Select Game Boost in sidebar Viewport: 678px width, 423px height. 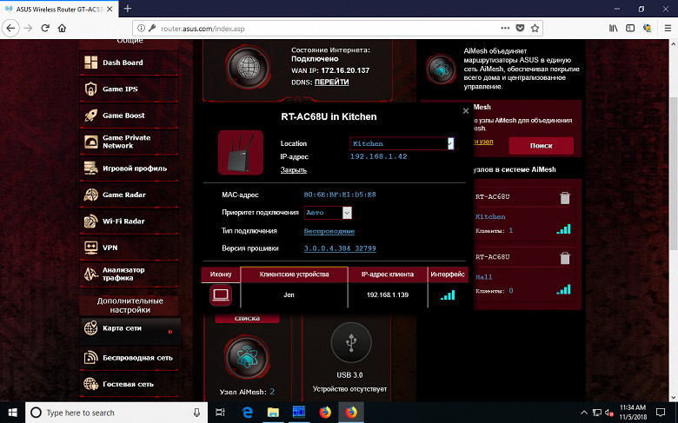[129, 116]
